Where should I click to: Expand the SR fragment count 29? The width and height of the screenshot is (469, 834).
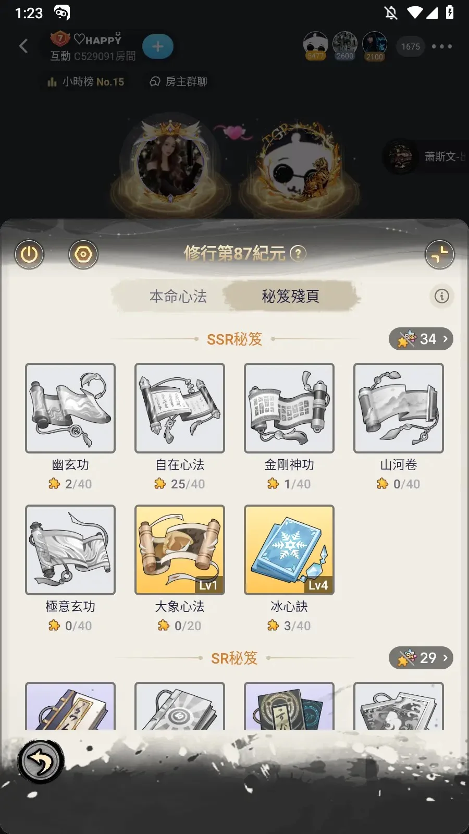pos(421,658)
